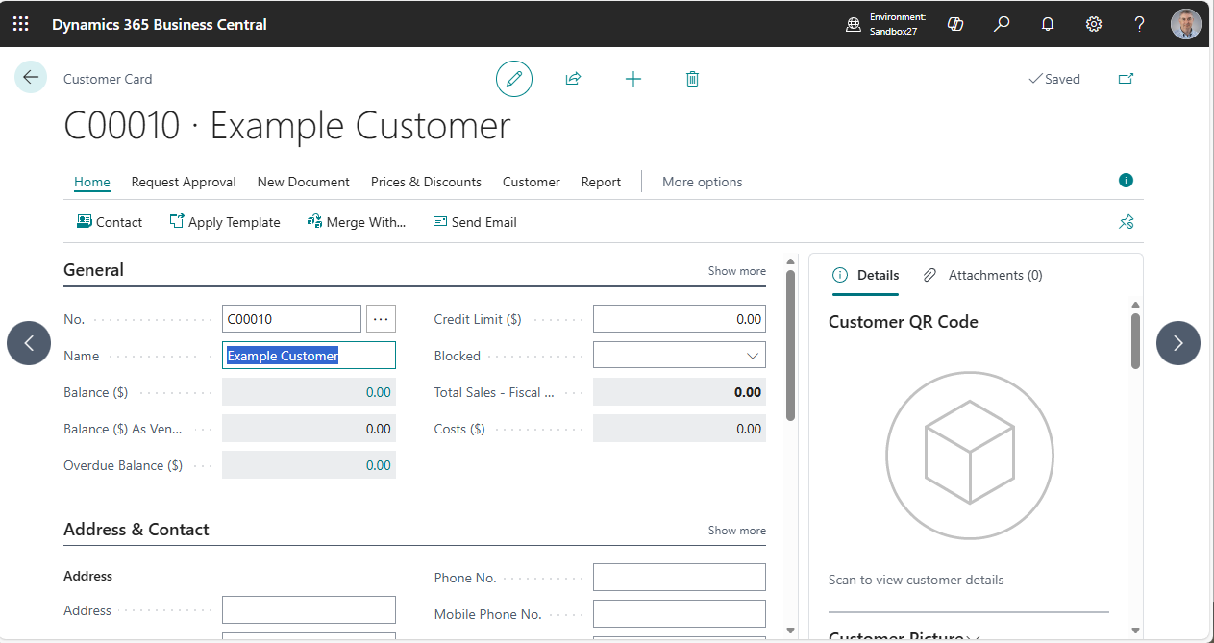Click the ellipsis next to the No. field
The image size is (1214, 643).
coord(381,318)
